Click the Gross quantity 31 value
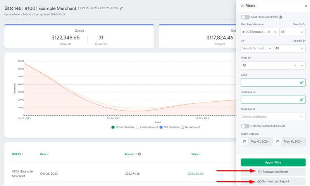Image resolution: width=310 pixels, height=186 pixels. (101, 38)
